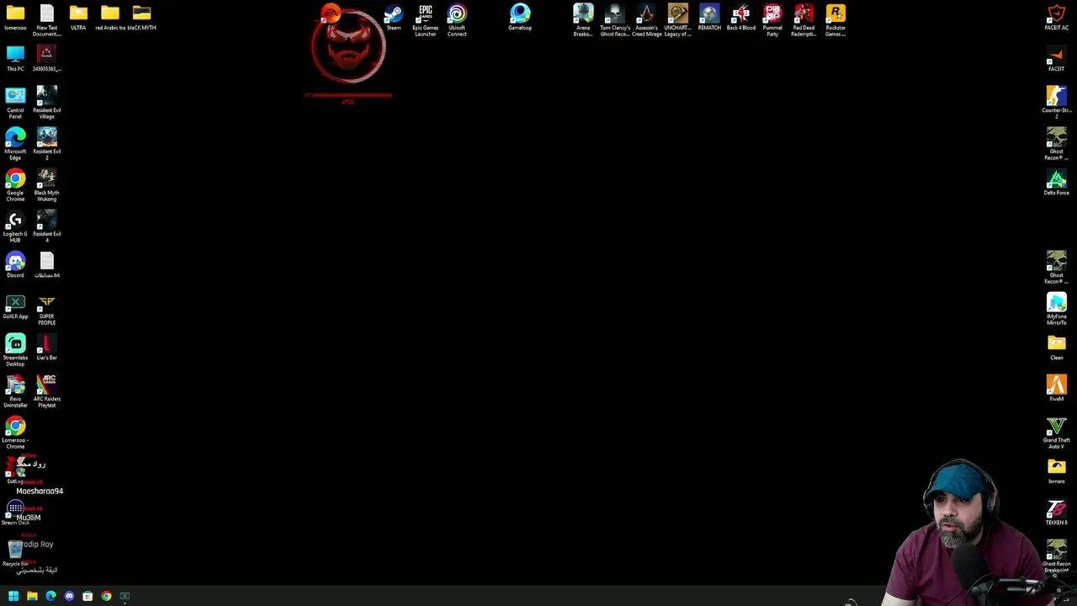The image size is (1077, 606).
Task: Select the Clean folder
Action: pos(1057,348)
